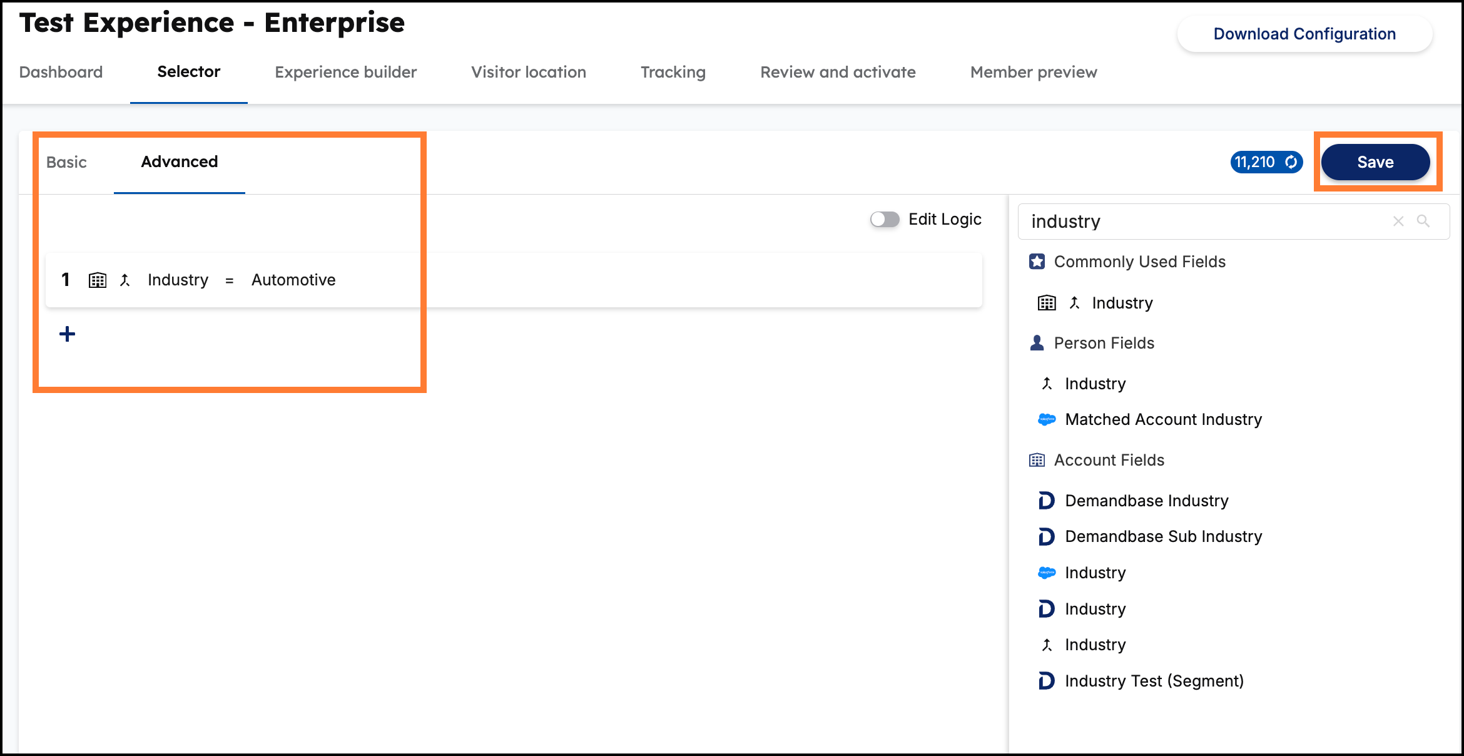Click the refresh icon beside the 11,210 count

tap(1291, 161)
